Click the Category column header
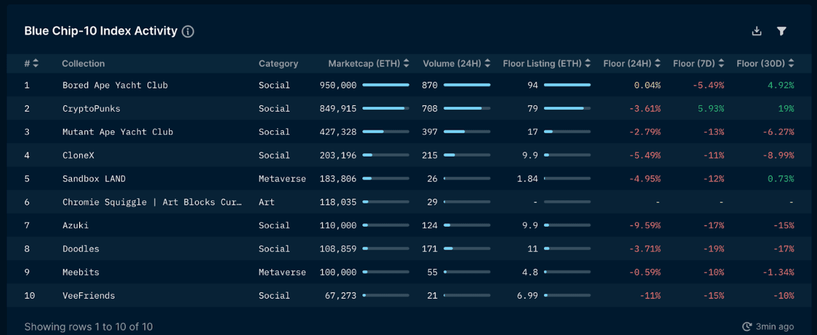 [x=278, y=63]
